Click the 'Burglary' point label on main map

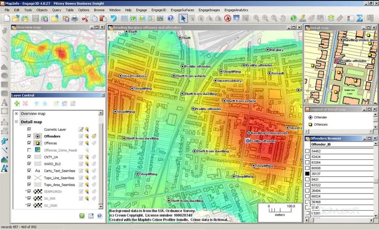[276, 50]
